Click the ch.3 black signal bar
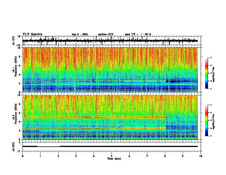Image resolution: width=226 pixels, height=175 pixels. (x=110, y=146)
